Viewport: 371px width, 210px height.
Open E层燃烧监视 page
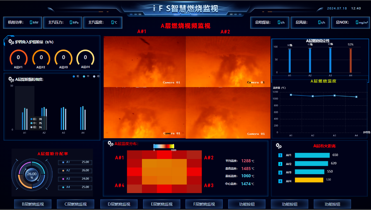(162, 204)
